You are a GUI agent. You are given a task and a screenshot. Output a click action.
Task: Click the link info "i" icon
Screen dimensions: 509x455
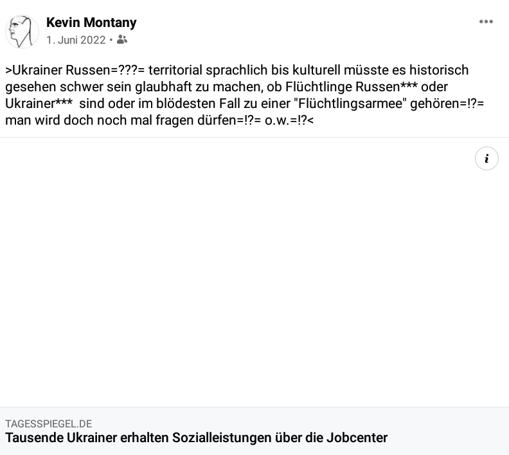click(x=487, y=159)
